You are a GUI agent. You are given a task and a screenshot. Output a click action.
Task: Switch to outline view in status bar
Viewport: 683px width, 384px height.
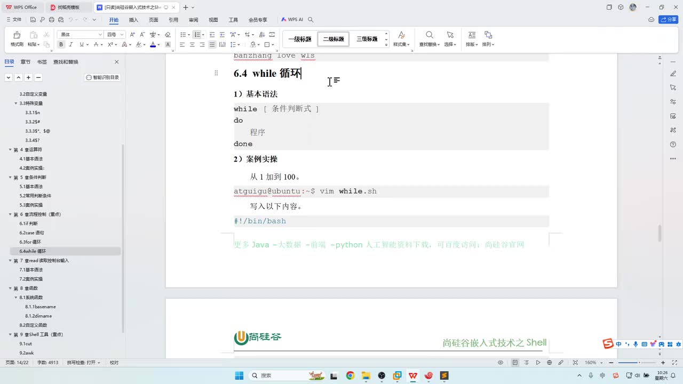pyautogui.click(x=527, y=363)
